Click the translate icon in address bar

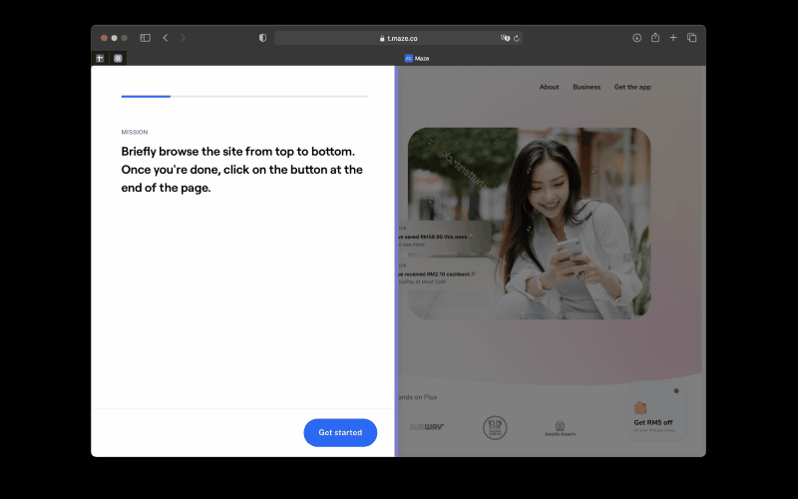(505, 38)
